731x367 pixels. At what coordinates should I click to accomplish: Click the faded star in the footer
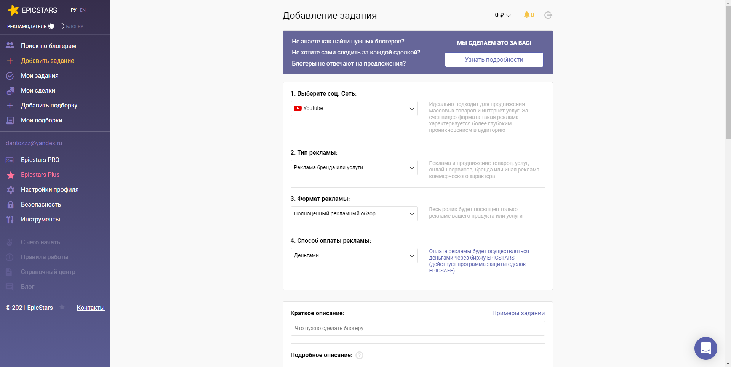62,307
